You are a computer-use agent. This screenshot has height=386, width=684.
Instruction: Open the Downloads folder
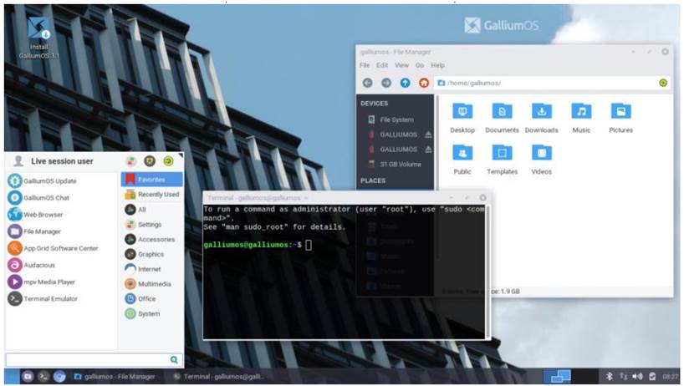point(541,118)
